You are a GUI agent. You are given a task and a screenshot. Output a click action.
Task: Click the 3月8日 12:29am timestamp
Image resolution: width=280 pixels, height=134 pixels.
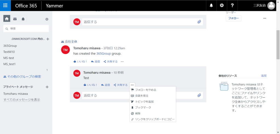click(114, 48)
